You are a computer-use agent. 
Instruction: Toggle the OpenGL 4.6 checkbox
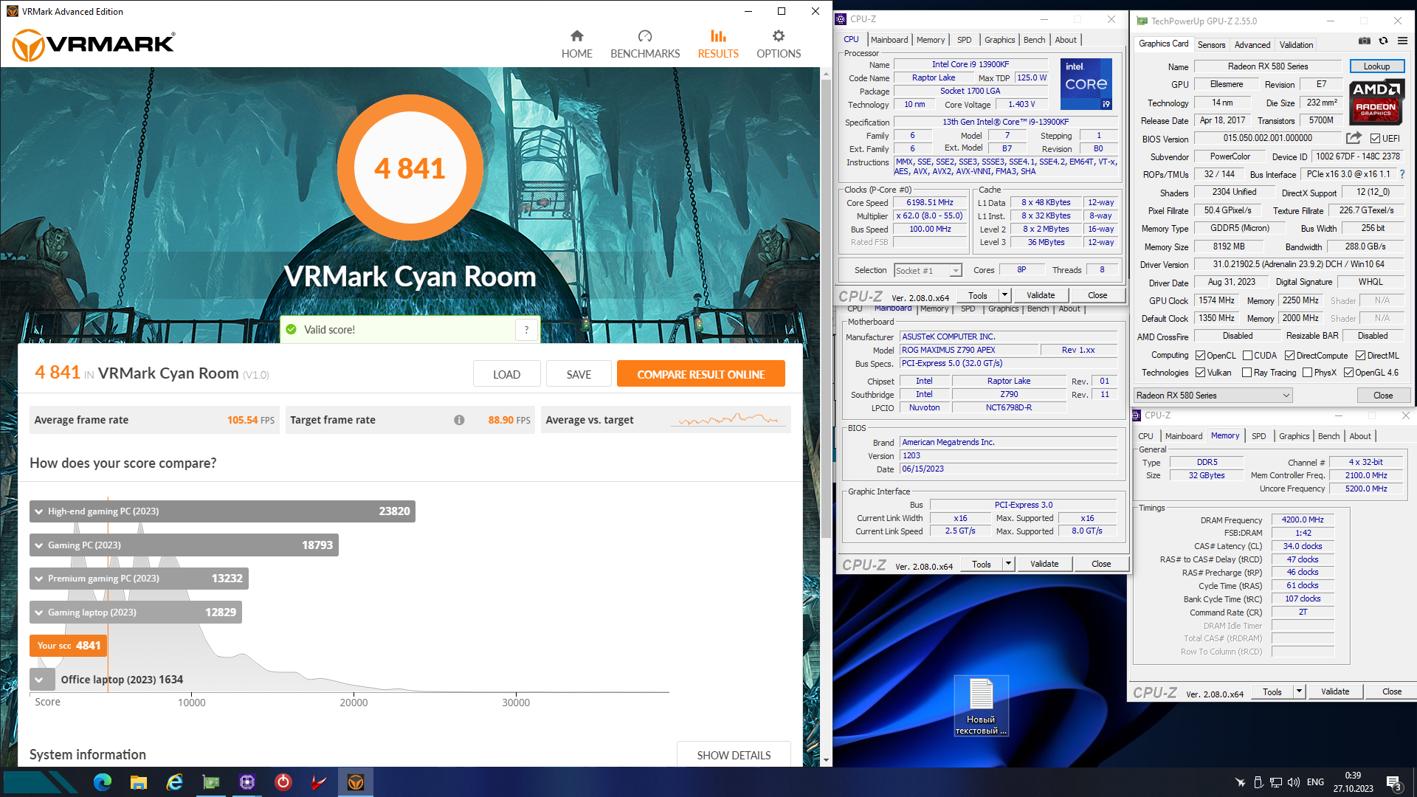1348,373
